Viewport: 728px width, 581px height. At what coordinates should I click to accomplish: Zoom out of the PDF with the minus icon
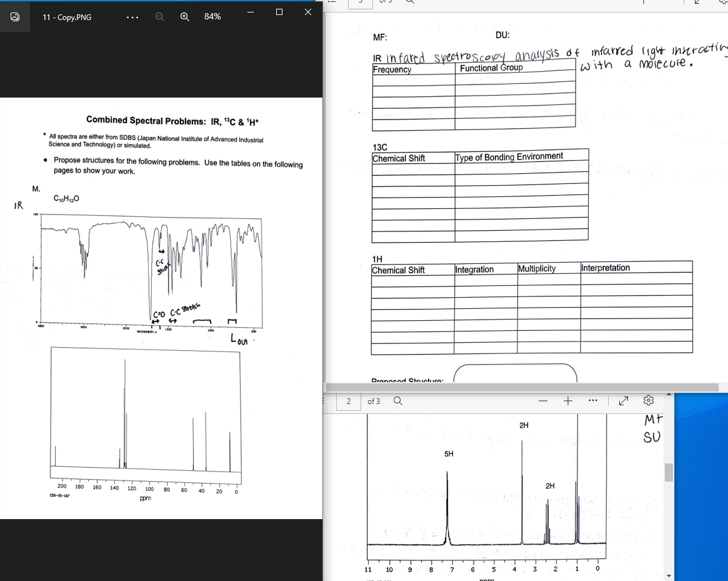tap(543, 401)
